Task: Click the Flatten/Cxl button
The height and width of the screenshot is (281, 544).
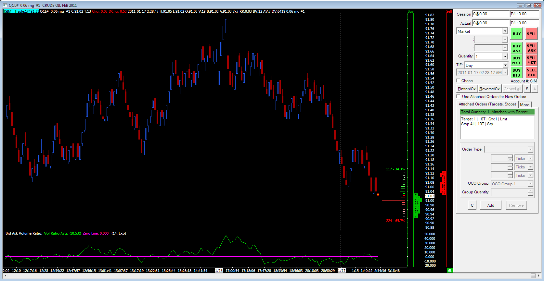Action: click(467, 89)
